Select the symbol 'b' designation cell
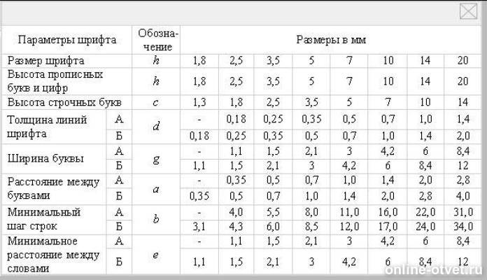The width and height of the screenshot is (487, 280). 157,218
